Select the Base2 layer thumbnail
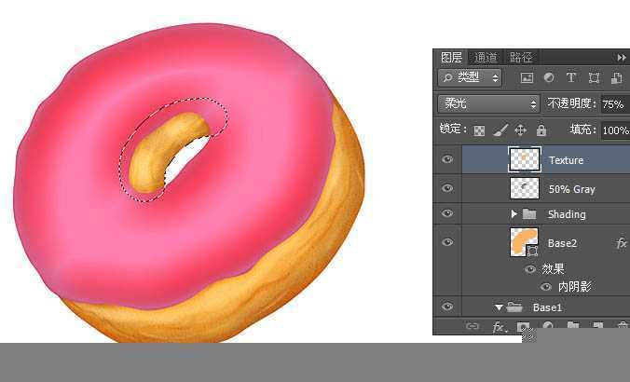 tap(524, 242)
